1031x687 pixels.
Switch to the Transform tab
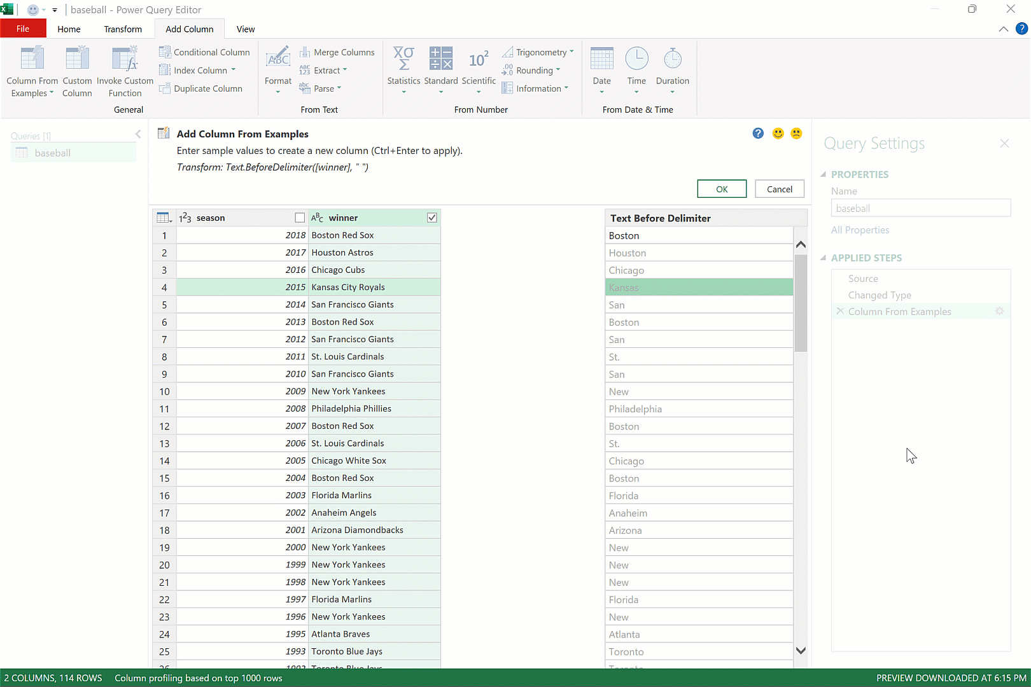click(123, 29)
